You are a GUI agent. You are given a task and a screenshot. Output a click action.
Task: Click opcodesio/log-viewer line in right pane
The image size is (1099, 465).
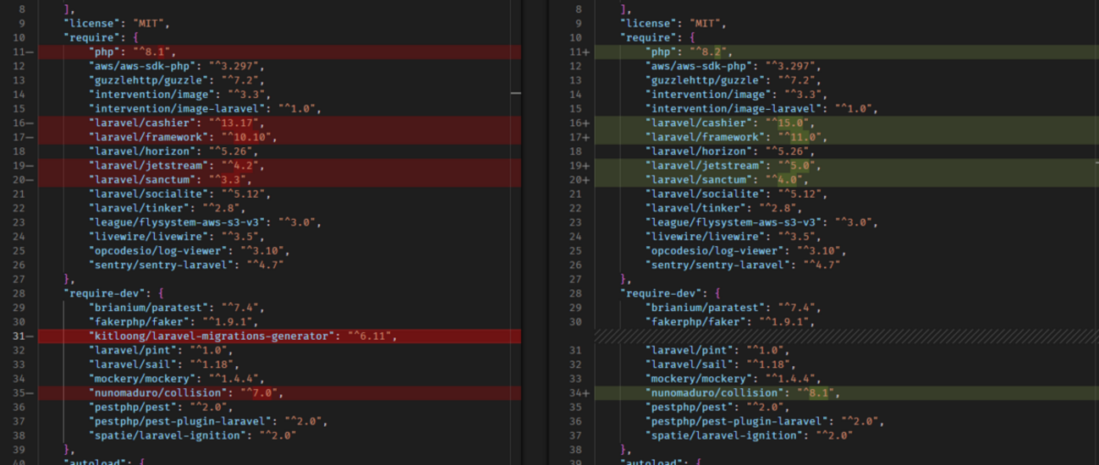[745, 250]
